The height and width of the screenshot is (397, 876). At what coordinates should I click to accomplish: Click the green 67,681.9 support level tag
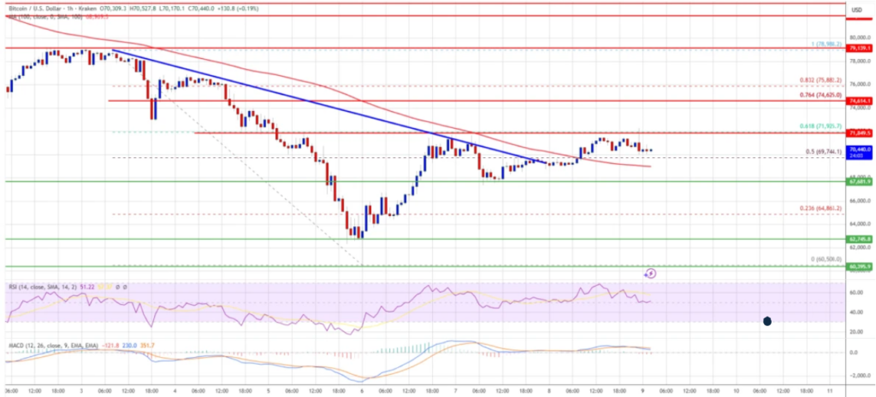pos(858,181)
